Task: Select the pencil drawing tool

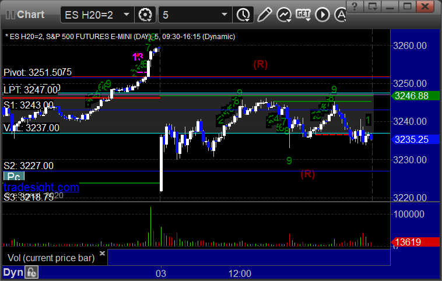Action: 264,15
